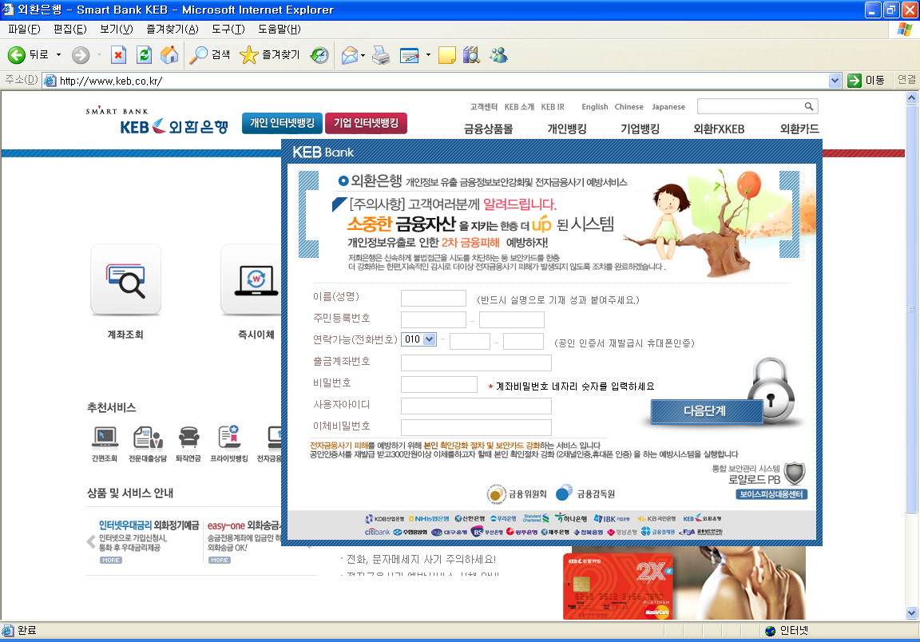920x642 pixels.
Task: Stop page loading with the red X icon
Action: click(118, 55)
